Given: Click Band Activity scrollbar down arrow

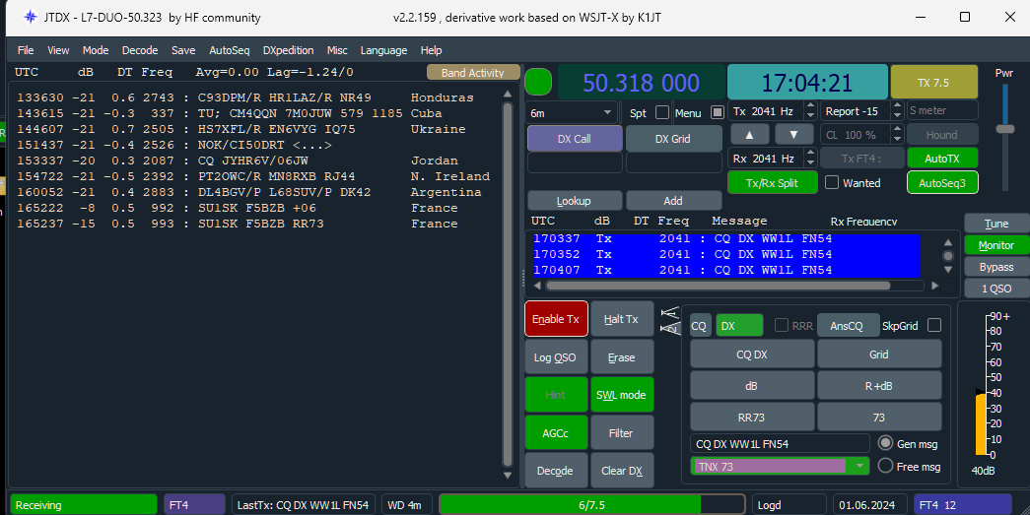Looking at the screenshot, I should tap(508, 475).
